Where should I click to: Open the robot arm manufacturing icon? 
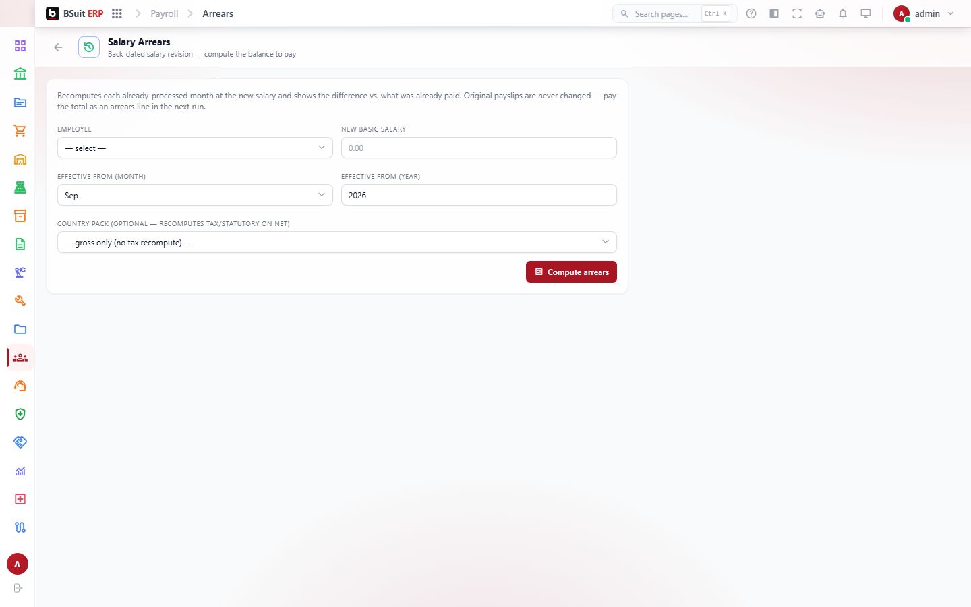click(x=20, y=272)
